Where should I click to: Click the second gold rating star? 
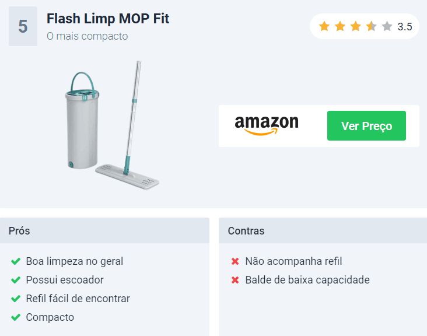click(x=340, y=26)
